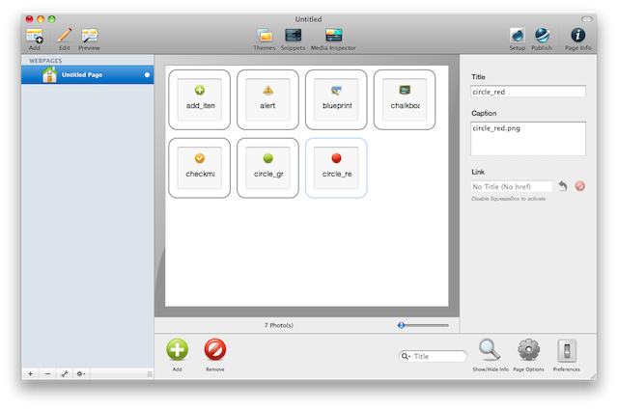Image resolution: width=618 pixels, height=409 pixels.
Task: Click the red Remove photo button
Action: point(215,349)
